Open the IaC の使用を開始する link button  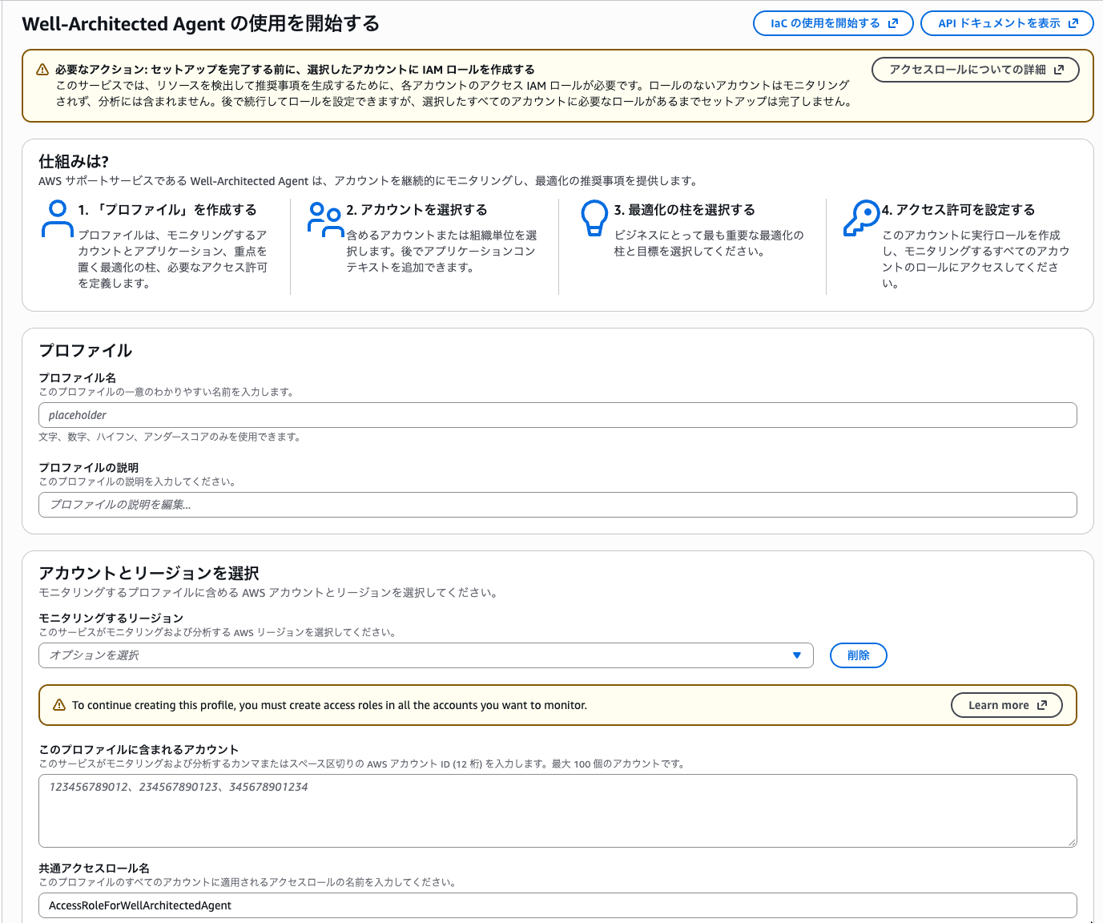click(833, 23)
